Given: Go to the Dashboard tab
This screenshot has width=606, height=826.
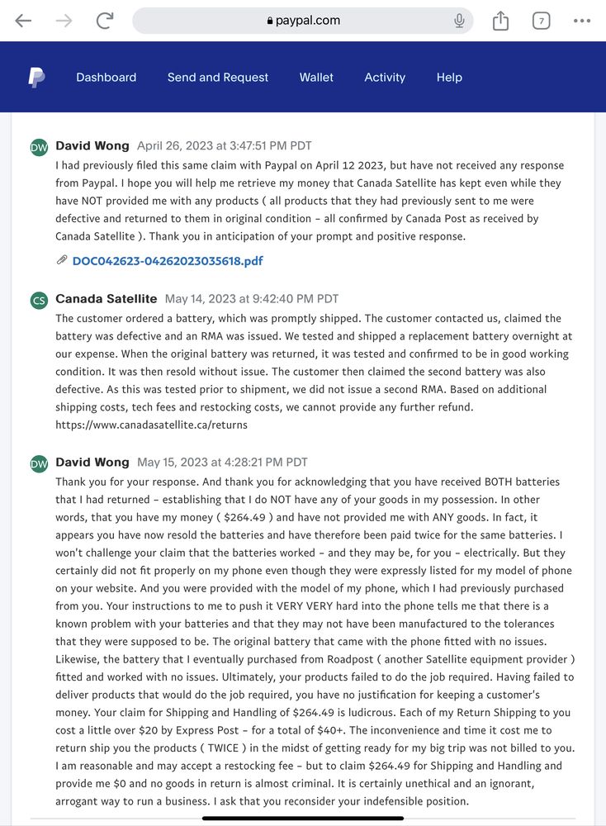Looking at the screenshot, I should 107,77.
